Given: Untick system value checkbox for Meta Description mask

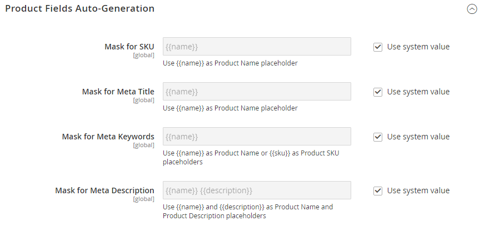Looking at the screenshot, I should pyautogui.click(x=378, y=191).
